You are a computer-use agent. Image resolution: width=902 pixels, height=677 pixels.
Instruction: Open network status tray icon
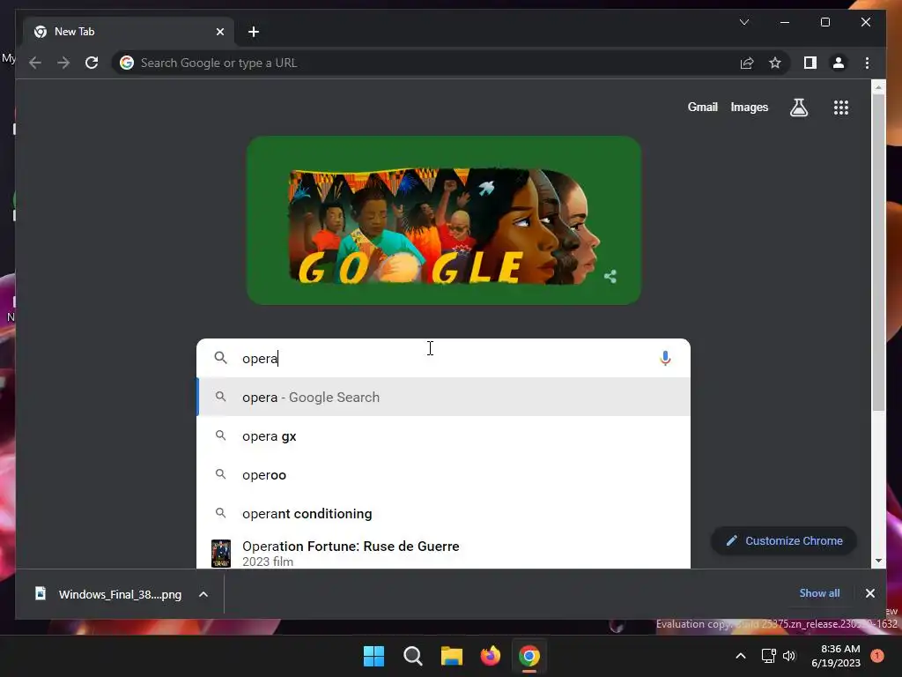click(x=768, y=656)
